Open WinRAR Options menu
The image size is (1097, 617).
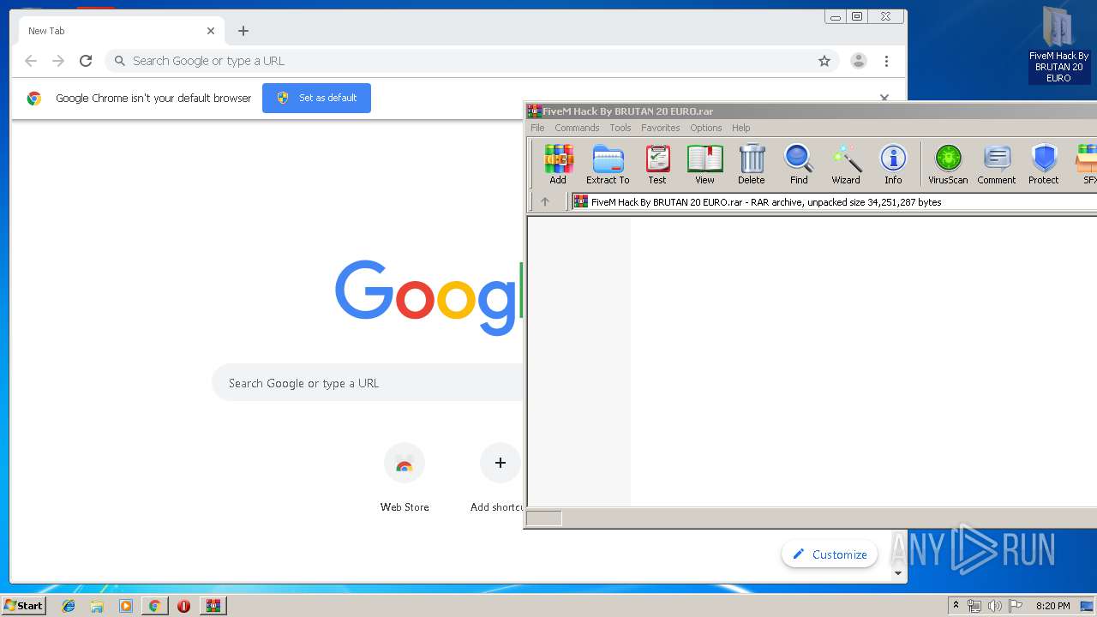click(x=706, y=128)
